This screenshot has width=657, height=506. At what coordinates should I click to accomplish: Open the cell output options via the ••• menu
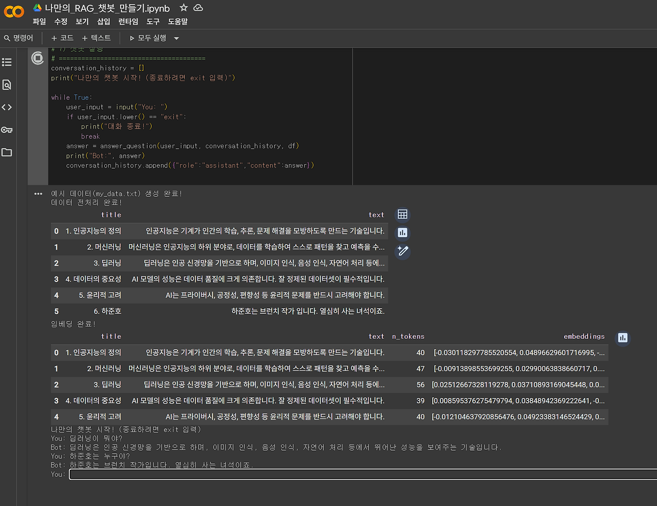(37, 193)
